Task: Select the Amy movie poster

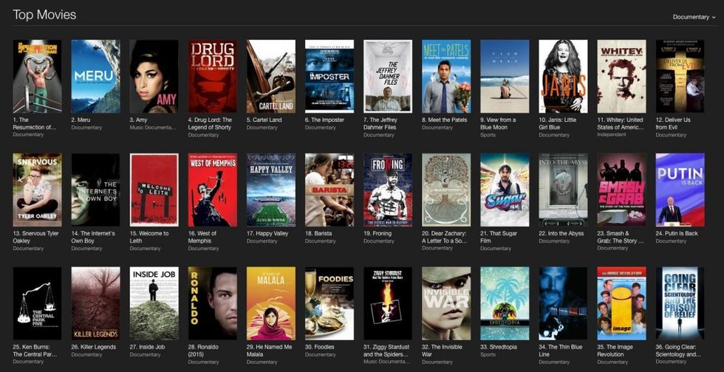Action: (x=154, y=77)
